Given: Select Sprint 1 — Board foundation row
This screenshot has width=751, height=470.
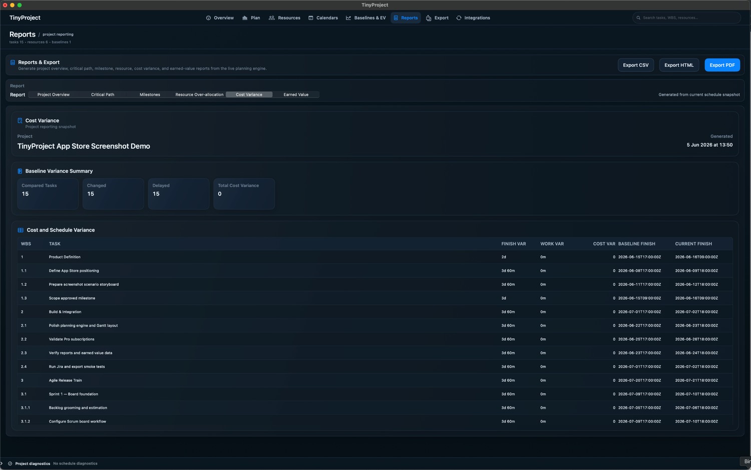Looking at the screenshot, I should click(375, 394).
